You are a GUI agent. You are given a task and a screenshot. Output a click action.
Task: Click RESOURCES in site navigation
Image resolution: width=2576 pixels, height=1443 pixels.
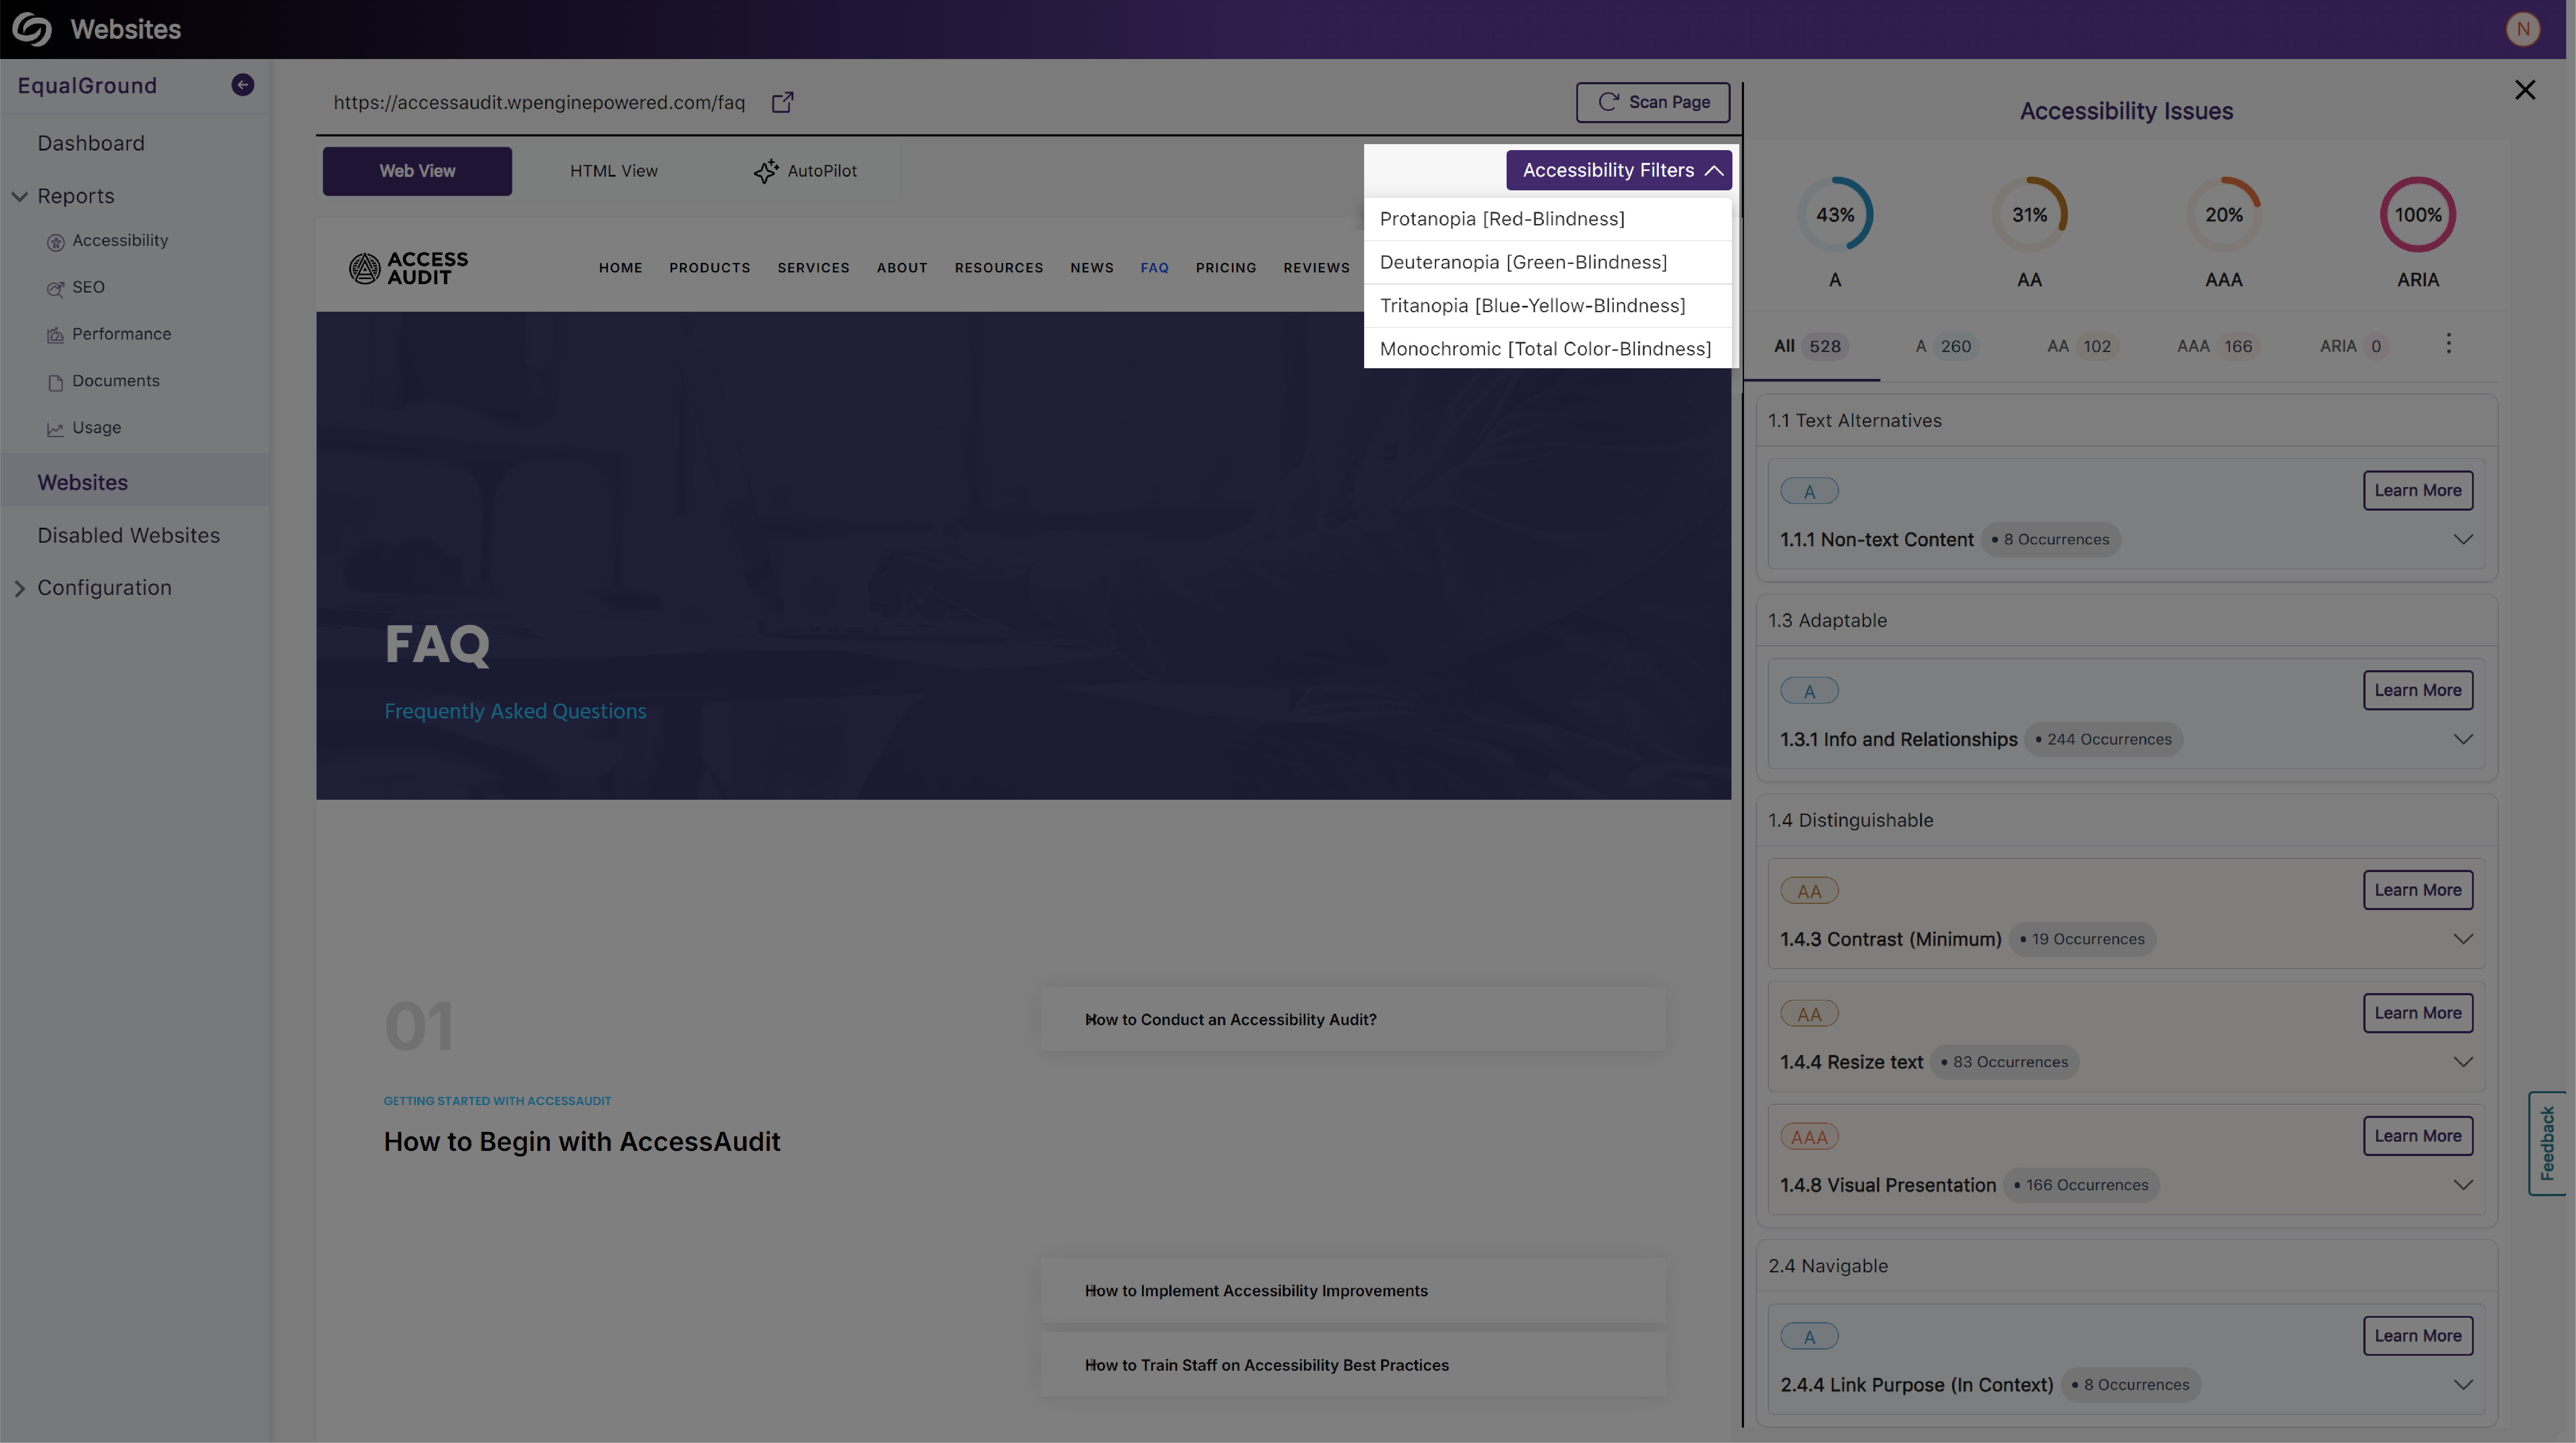pyautogui.click(x=999, y=268)
